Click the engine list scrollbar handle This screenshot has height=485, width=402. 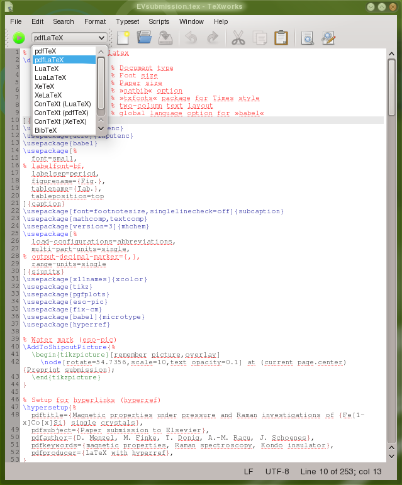click(x=101, y=82)
